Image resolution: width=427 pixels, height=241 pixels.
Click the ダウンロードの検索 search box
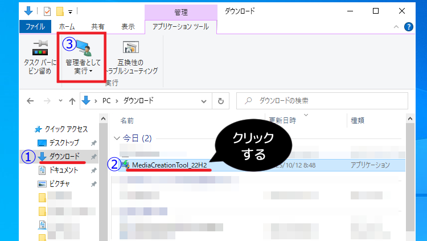click(x=325, y=101)
